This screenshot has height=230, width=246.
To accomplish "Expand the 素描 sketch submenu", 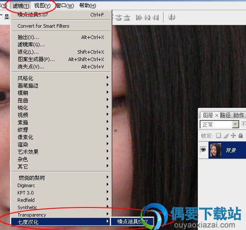I will click(x=61, y=122).
